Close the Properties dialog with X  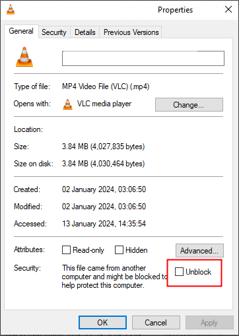click(228, 9)
